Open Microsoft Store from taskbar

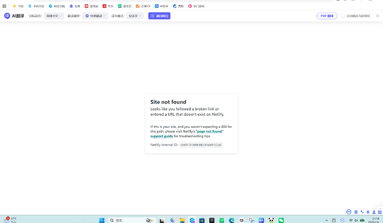click(x=201, y=221)
